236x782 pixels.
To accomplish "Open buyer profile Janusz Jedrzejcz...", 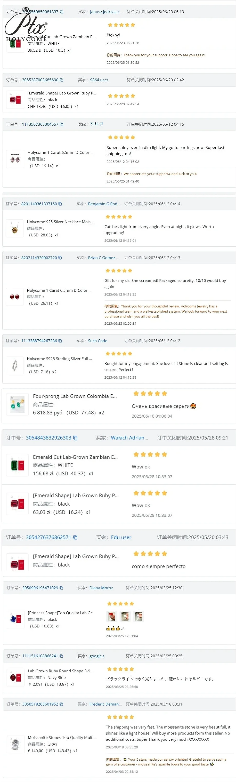I will pyautogui.click(x=106, y=12).
